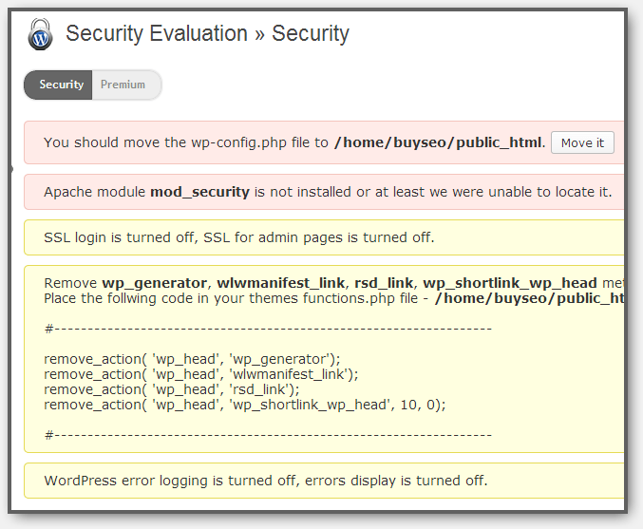The image size is (643, 529).
Task: Click the bold wlwmanifest_link keyword
Action: pos(280,283)
